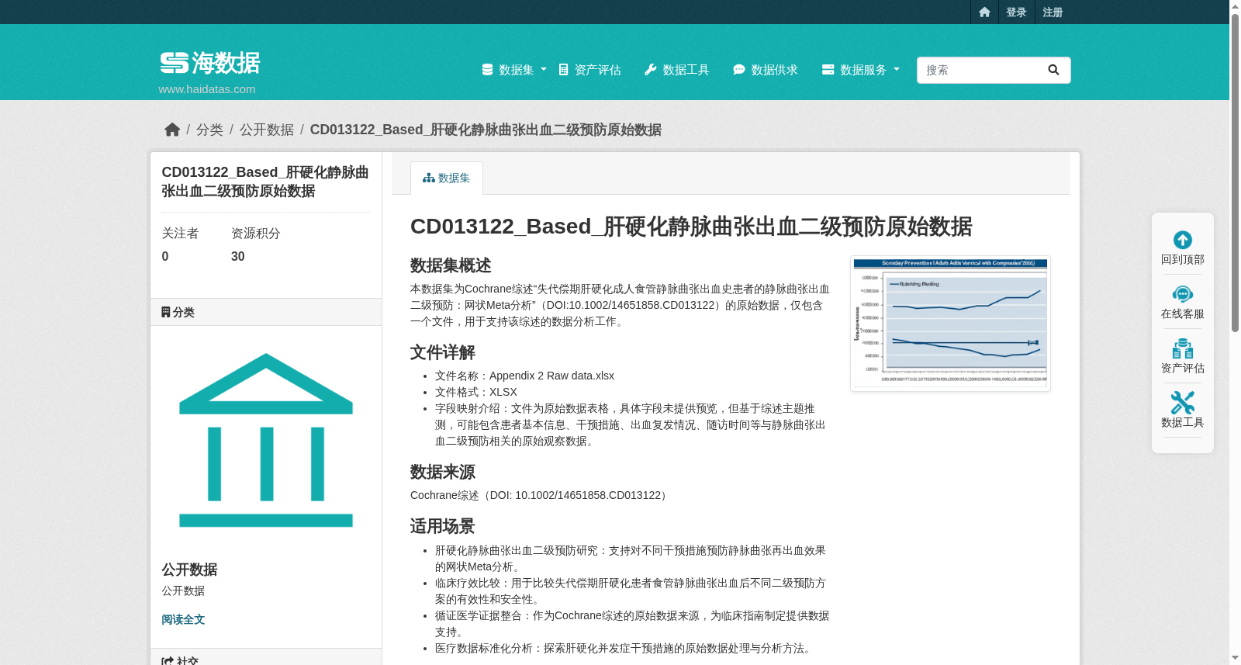The image size is (1241, 665).
Task: Go to 公开数据 in breadcrumb
Action: 267,130
